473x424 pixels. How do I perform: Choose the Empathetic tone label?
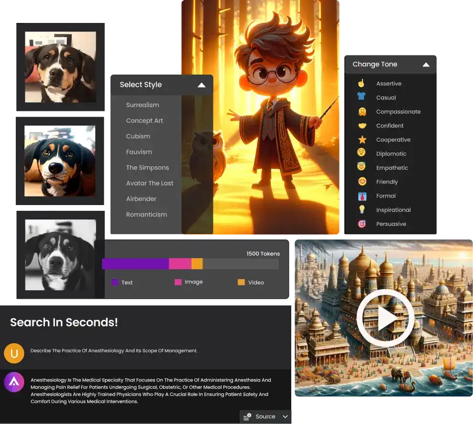click(392, 168)
